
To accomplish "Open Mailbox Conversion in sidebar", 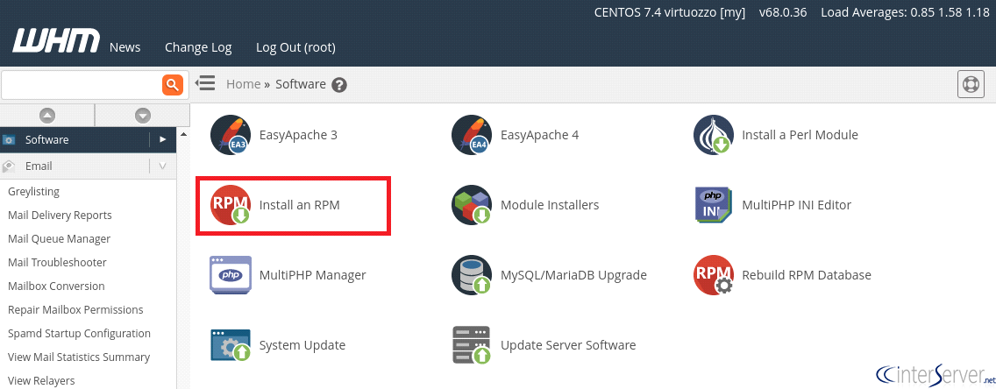I will coord(56,286).
